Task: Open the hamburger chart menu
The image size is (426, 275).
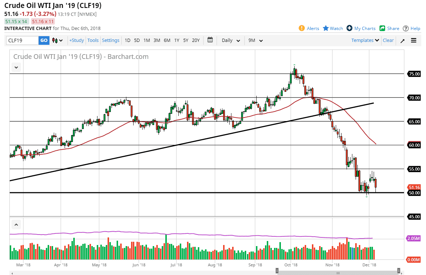Action: (x=413, y=40)
